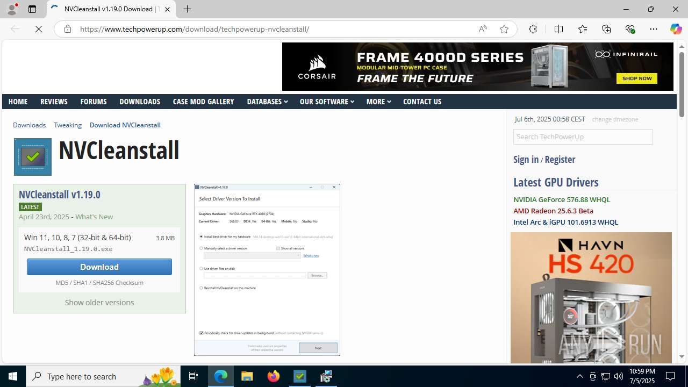
Task: Click the address bar URL
Action: pyautogui.click(x=195, y=29)
